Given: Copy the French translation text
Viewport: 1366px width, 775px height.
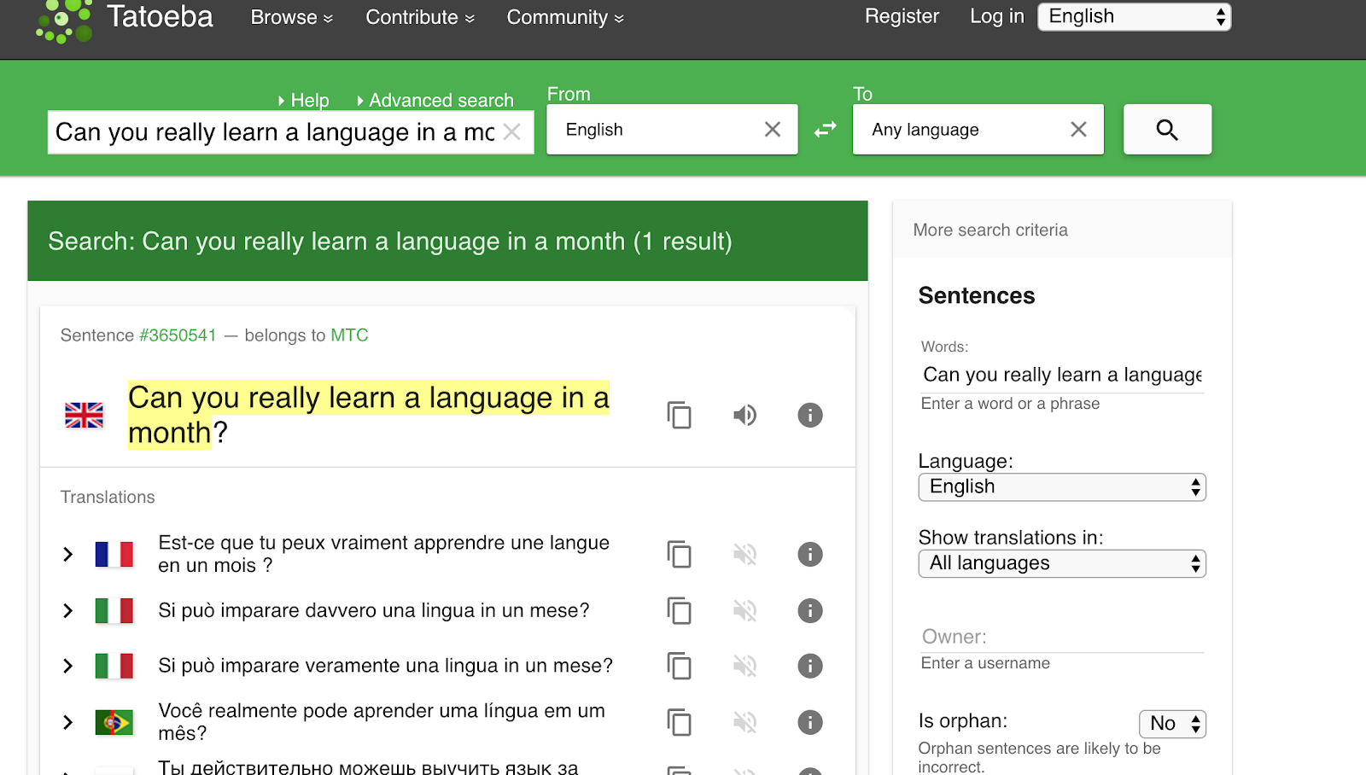Looking at the screenshot, I should (679, 555).
